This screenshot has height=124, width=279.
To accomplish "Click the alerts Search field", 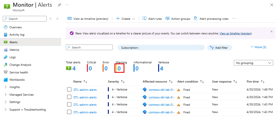I will (89, 48).
